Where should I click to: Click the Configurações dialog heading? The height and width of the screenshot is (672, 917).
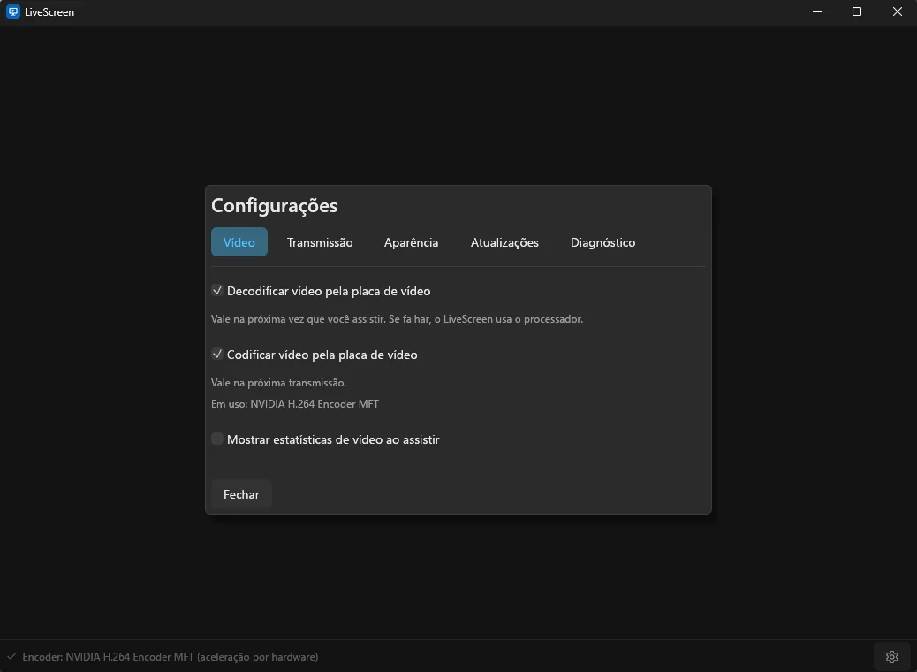tap(274, 205)
